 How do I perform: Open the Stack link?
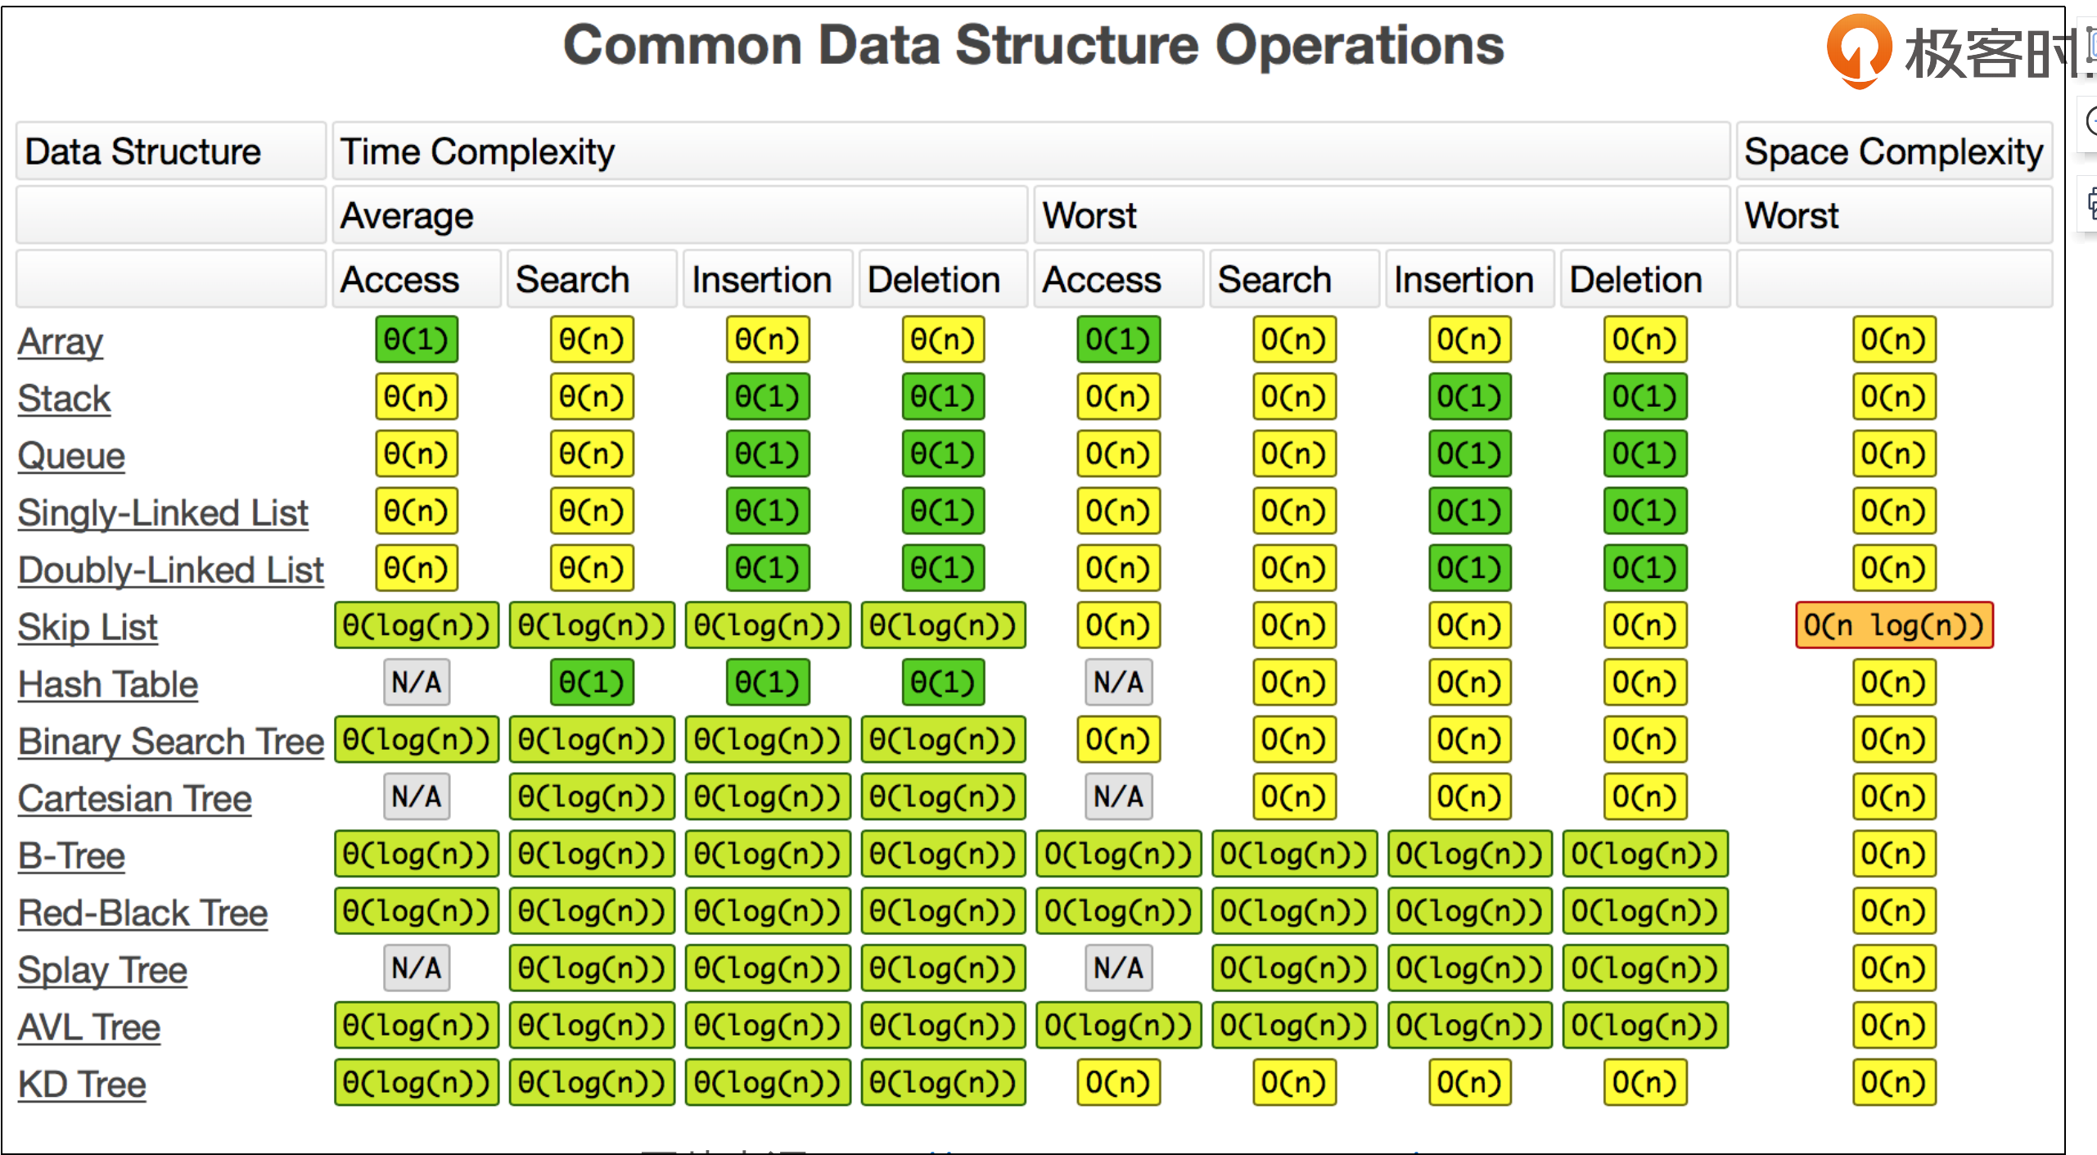point(64,399)
